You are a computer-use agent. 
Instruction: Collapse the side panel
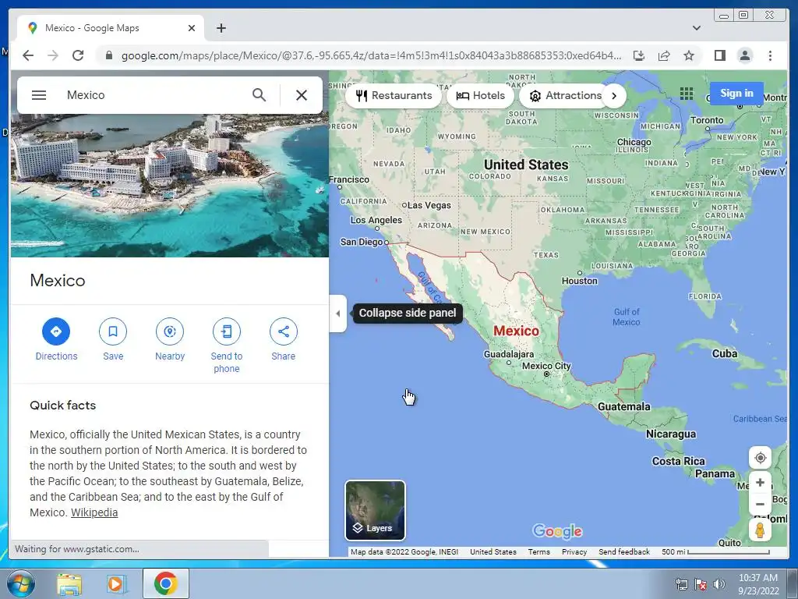point(338,314)
